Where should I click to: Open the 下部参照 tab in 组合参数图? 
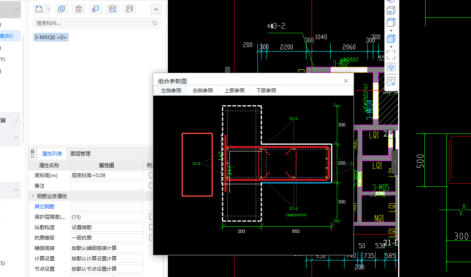coord(266,90)
